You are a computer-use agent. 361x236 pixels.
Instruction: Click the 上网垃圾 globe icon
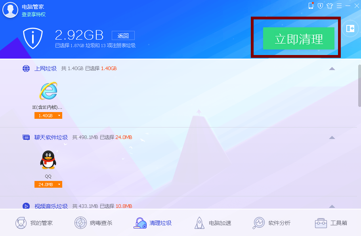click(26, 69)
